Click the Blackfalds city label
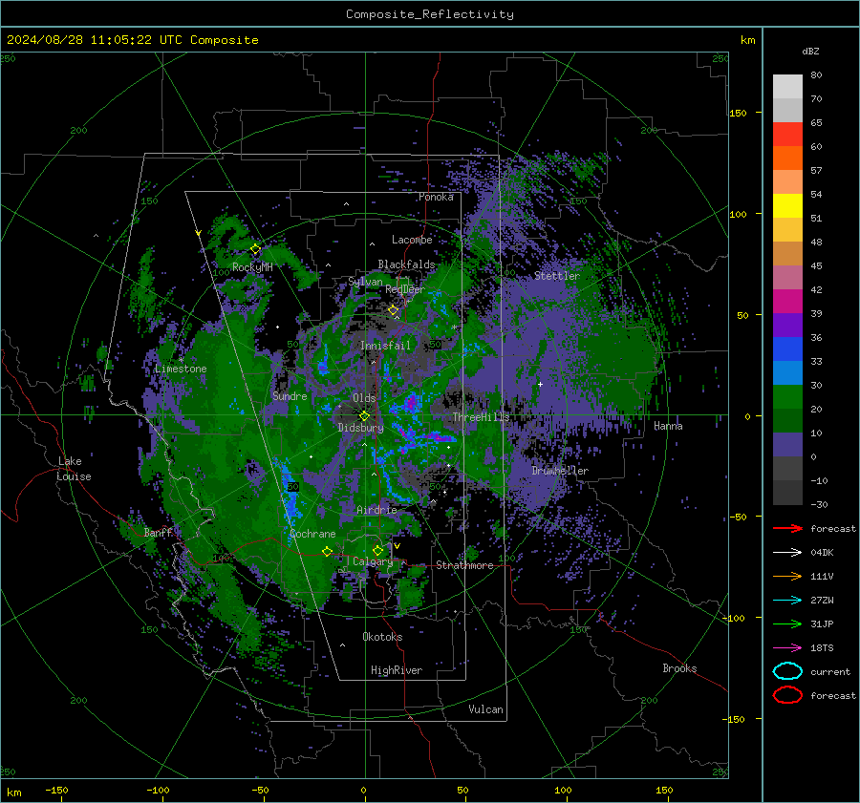The width and height of the screenshot is (860, 803). click(406, 264)
